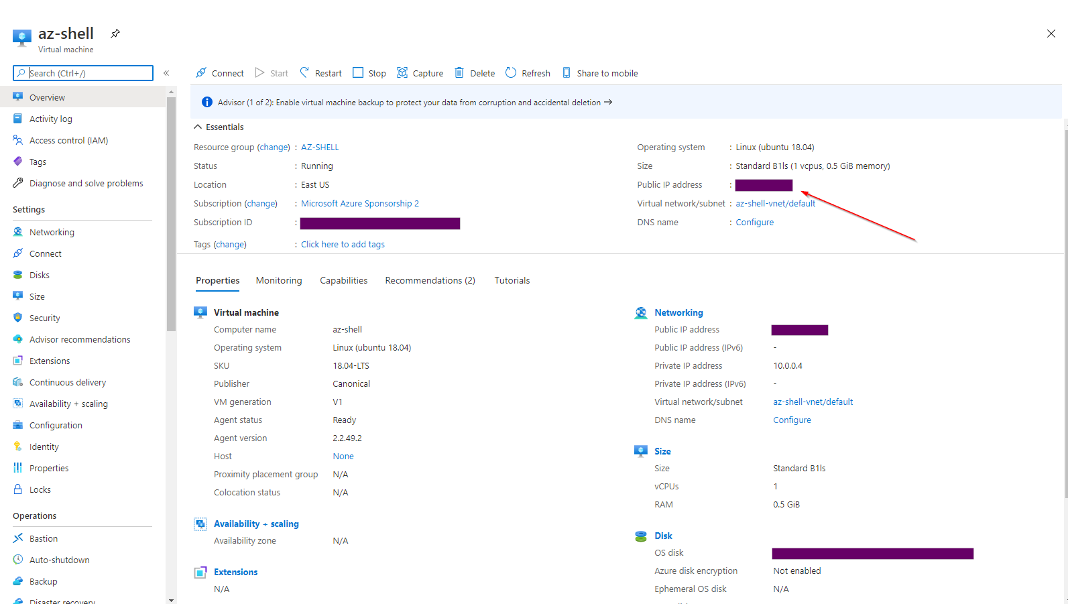1068x604 pixels.
Task: Click the Security shield icon
Action: [18, 318]
